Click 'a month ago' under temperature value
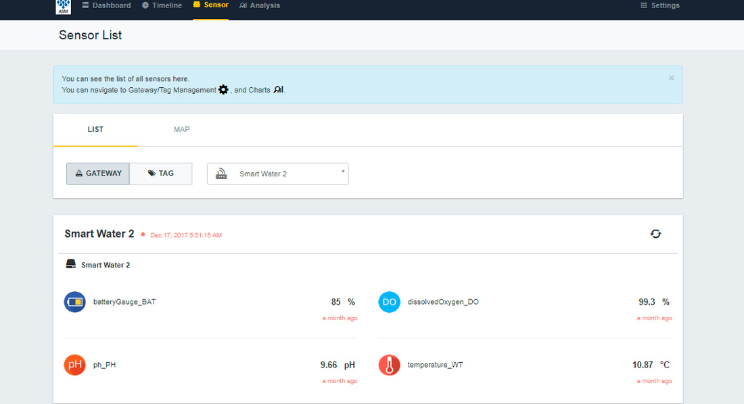744x404 pixels. [x=654, y=381]
